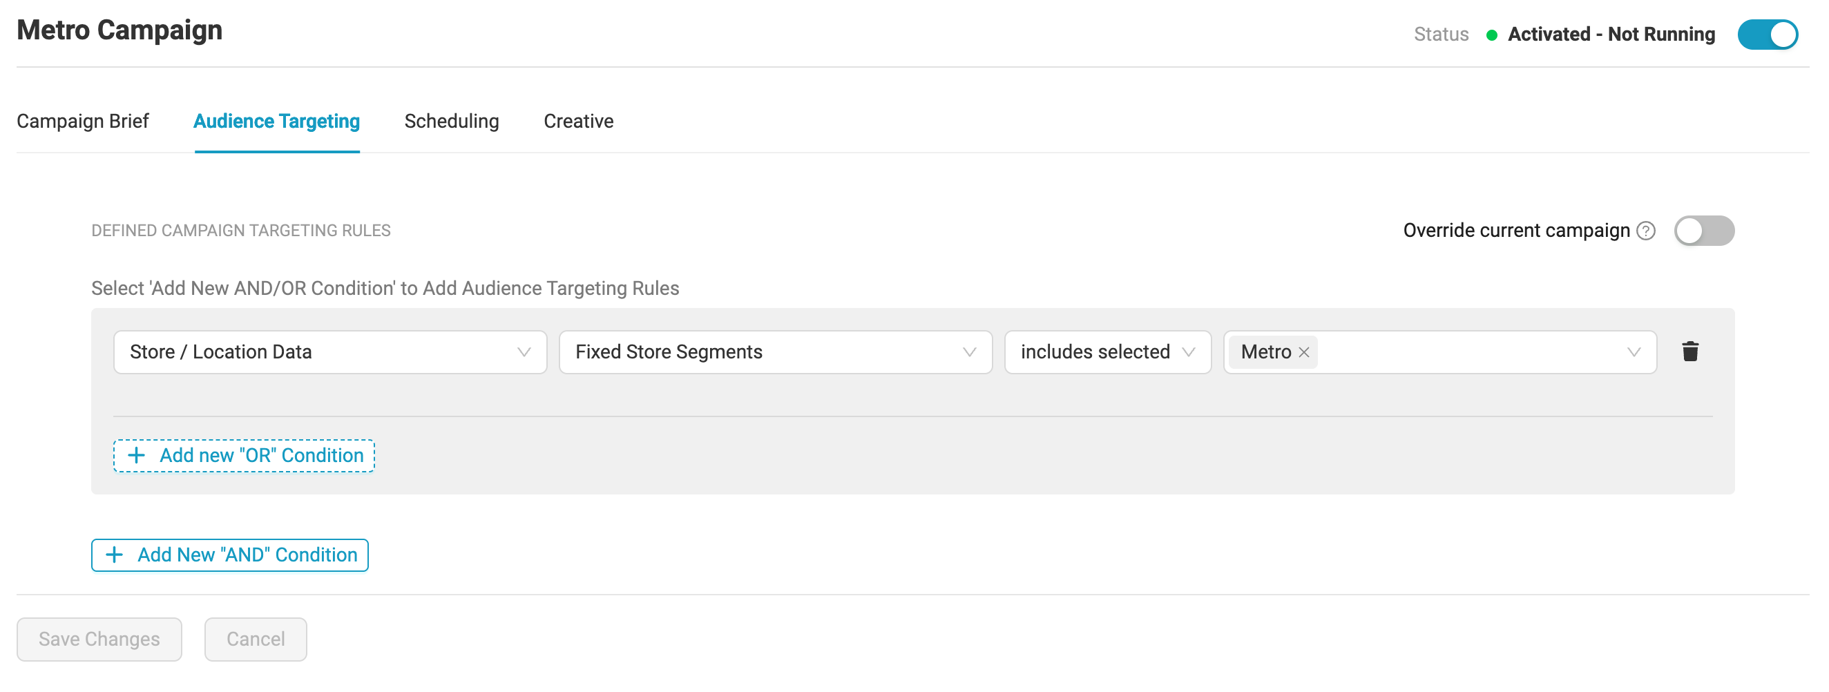Image resolution: width=1829 pixels, height=692 pixels.
Task: Enable the Override current campaign toggle
Action: [x=1703, y=231]
